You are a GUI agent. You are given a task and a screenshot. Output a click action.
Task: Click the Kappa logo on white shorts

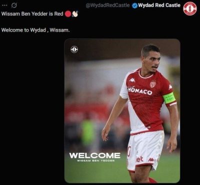[151, 159]
